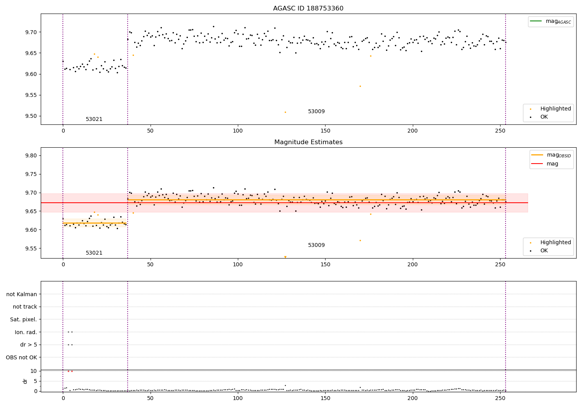Click the 'not Kalman' row label

tap(22, 295)
